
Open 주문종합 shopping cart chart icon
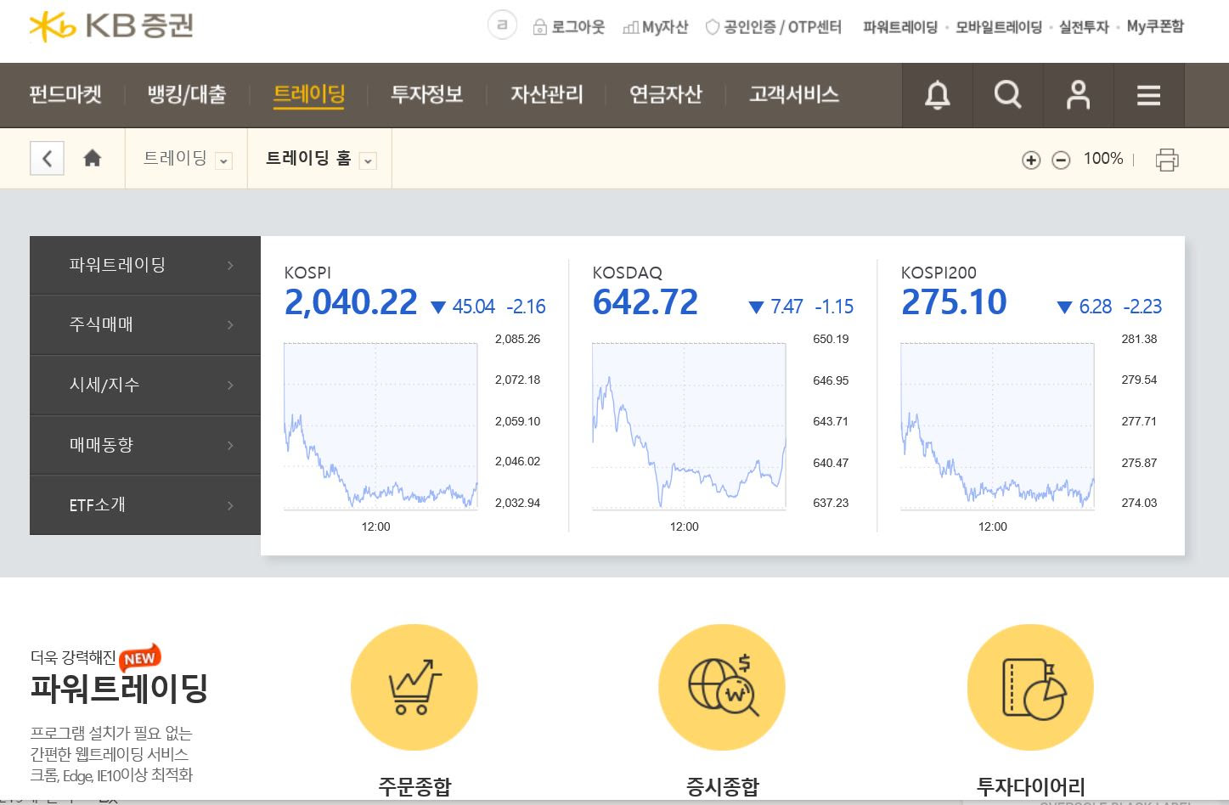[414, 687]
